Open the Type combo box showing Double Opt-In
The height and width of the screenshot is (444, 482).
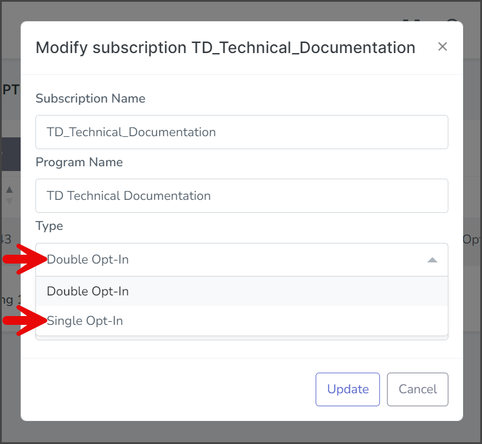point(242,259)
